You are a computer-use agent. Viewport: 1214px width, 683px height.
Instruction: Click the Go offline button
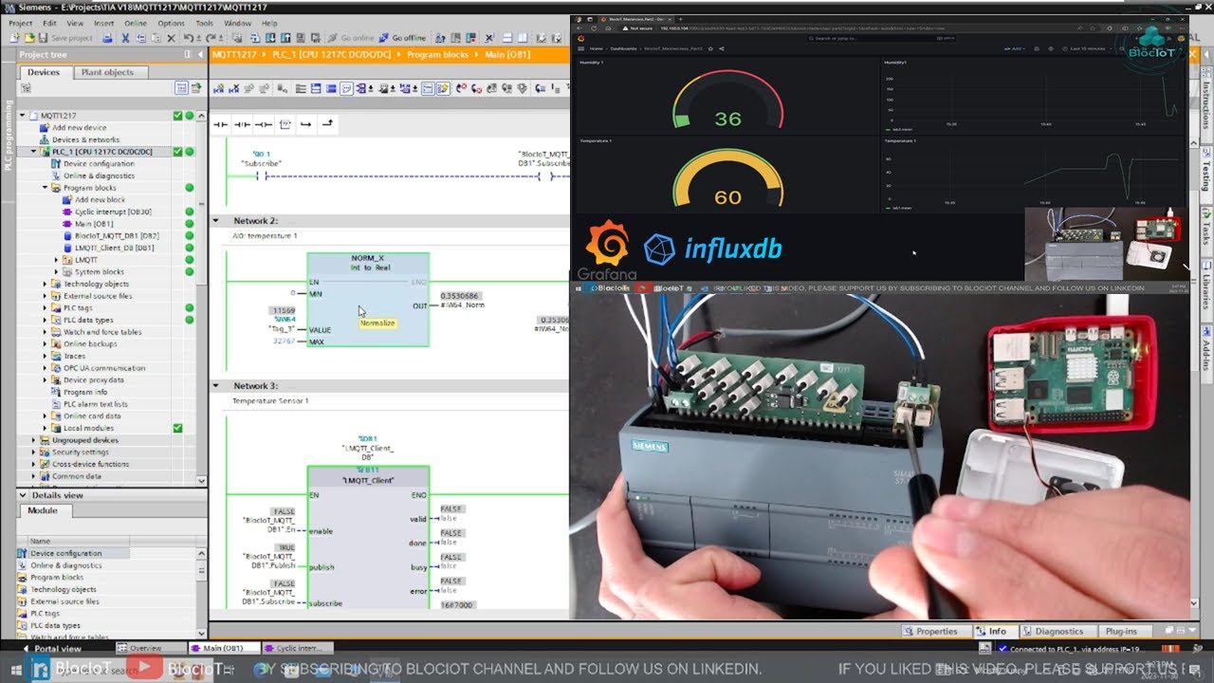(x=403, y=38)
